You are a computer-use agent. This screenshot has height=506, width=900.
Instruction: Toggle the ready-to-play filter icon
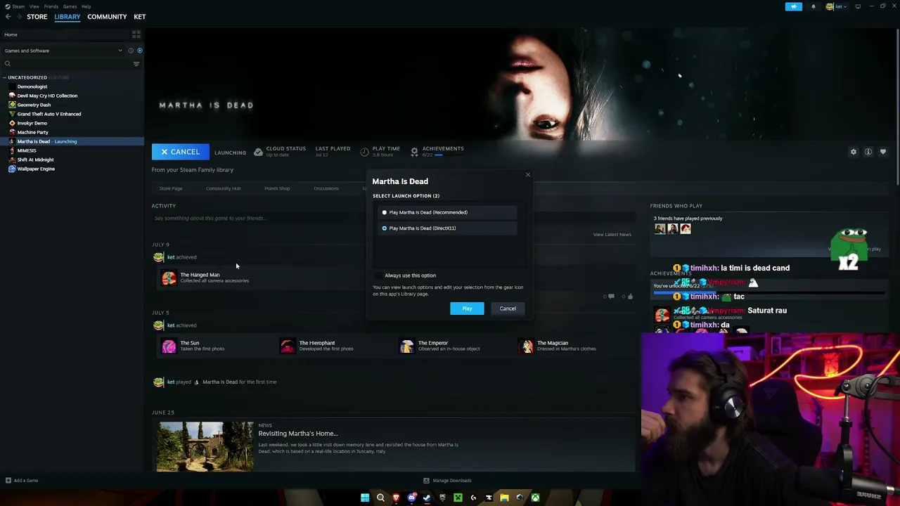point(139,51)
